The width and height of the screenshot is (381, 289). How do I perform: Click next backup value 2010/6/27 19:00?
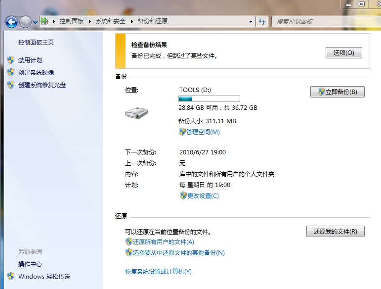(x=203, y=152)
